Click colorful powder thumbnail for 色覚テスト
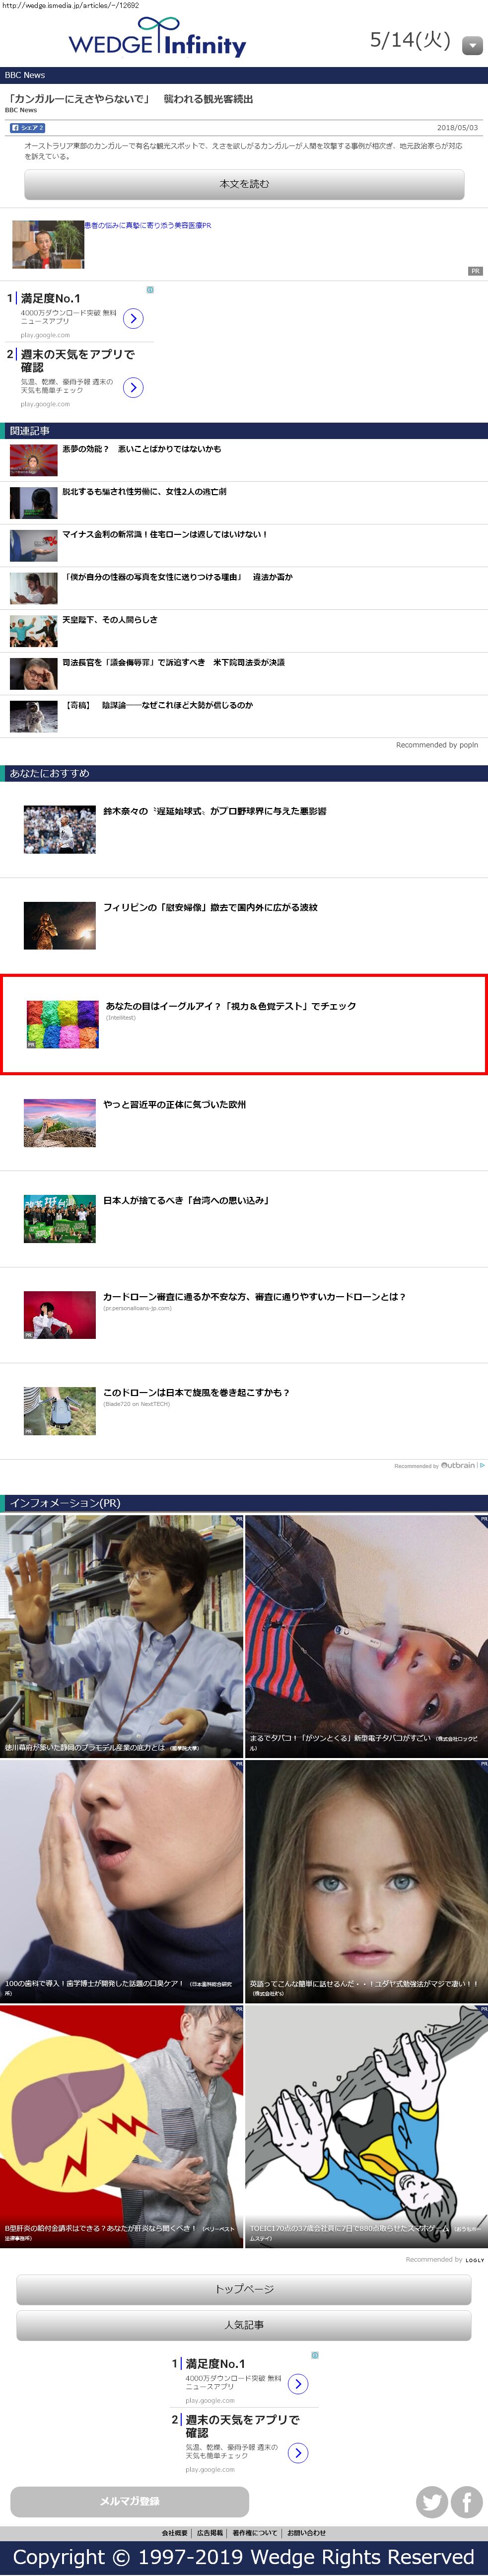488x2576 pixels. coord(62,1024)
